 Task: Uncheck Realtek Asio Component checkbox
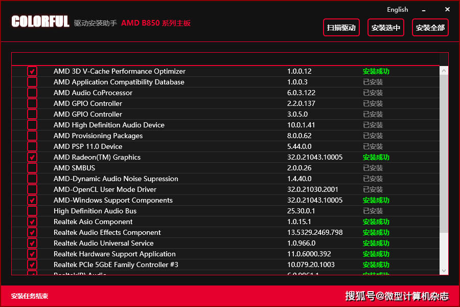tap(32, 222)
